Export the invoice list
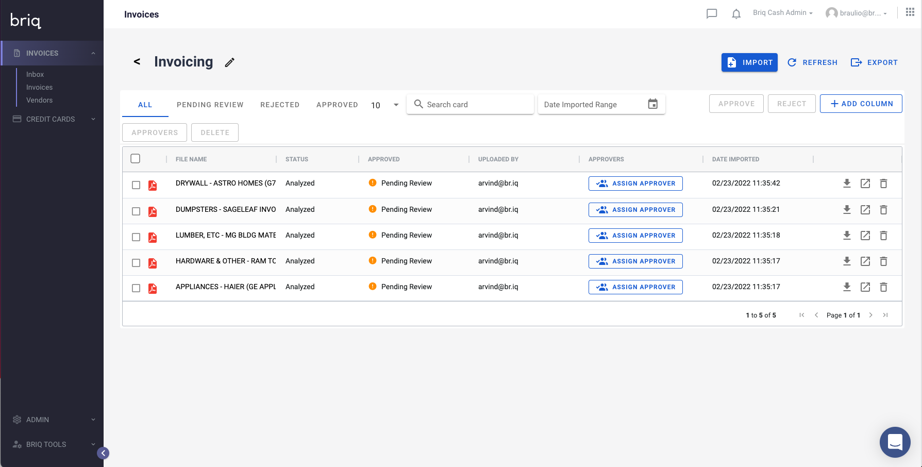 (875, 62)
